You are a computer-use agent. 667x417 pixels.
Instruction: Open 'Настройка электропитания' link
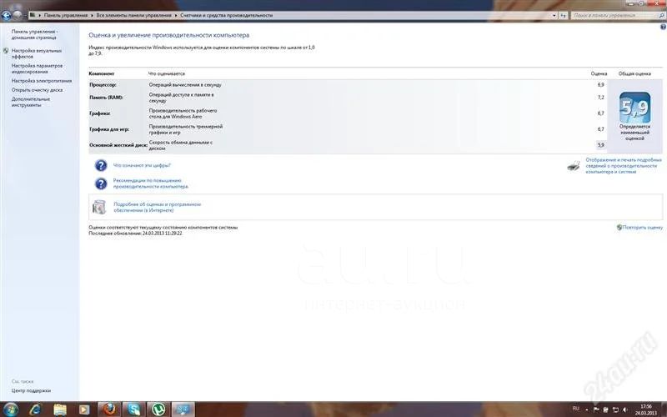pos(42,81)
